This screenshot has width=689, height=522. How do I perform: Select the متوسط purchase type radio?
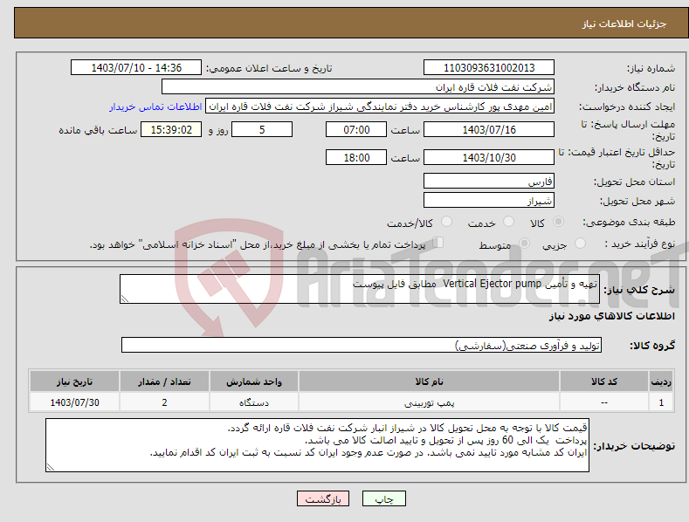(524, 243)
